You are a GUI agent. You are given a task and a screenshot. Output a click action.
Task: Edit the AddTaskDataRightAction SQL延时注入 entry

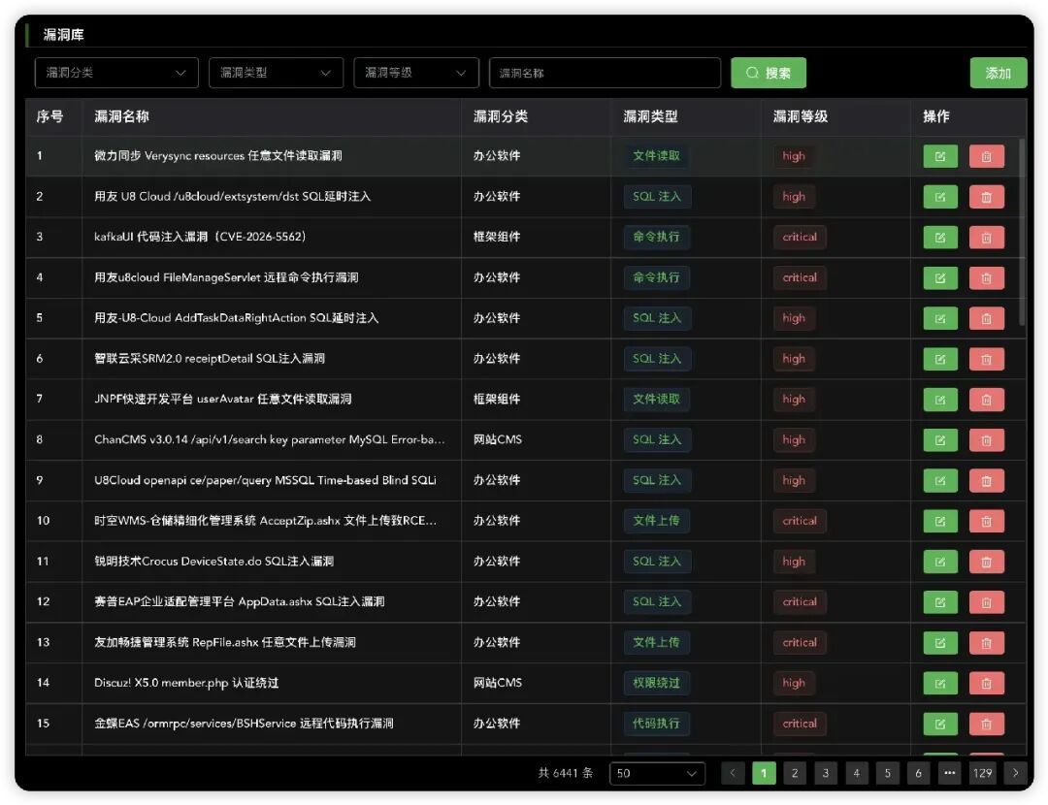(939, 319)
